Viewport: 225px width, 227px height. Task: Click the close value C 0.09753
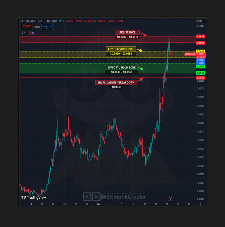100,21
